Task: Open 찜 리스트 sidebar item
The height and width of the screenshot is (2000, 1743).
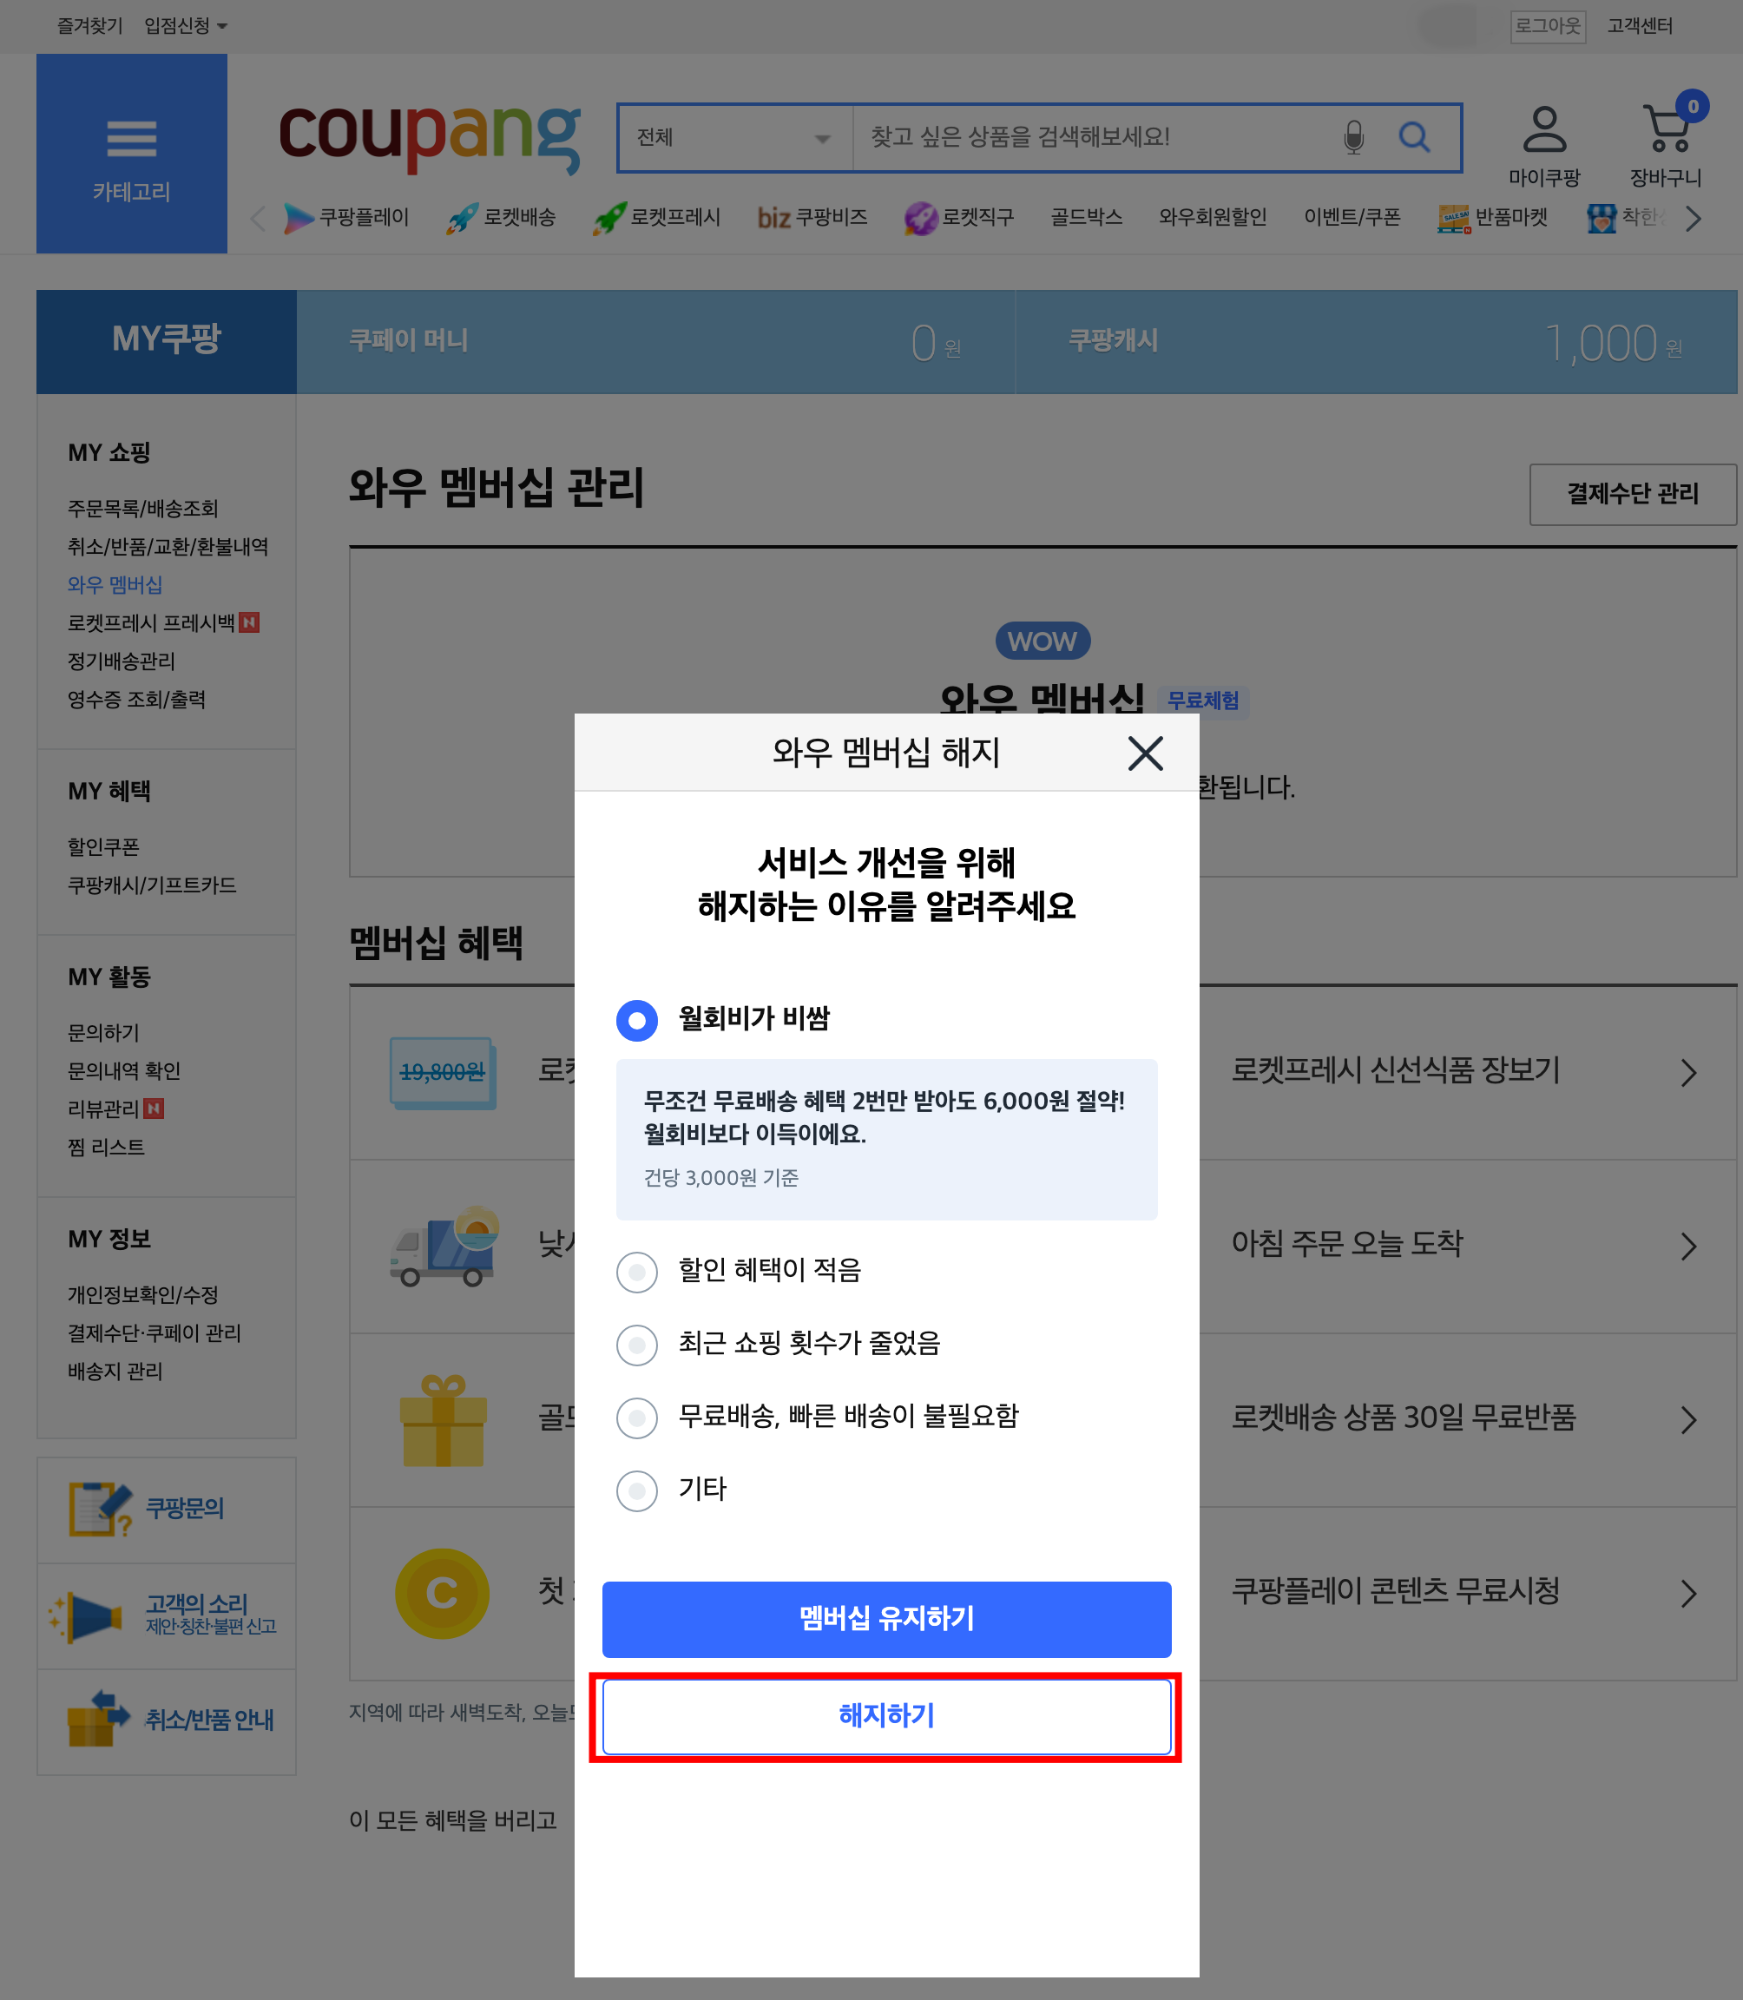Action: tap(106, 1148)
